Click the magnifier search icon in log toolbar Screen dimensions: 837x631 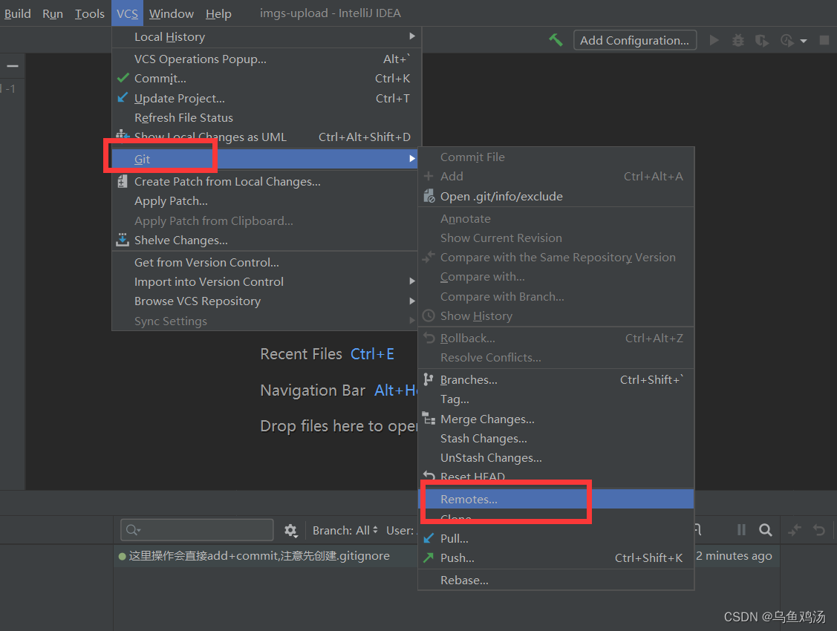[x=766, y=529]
